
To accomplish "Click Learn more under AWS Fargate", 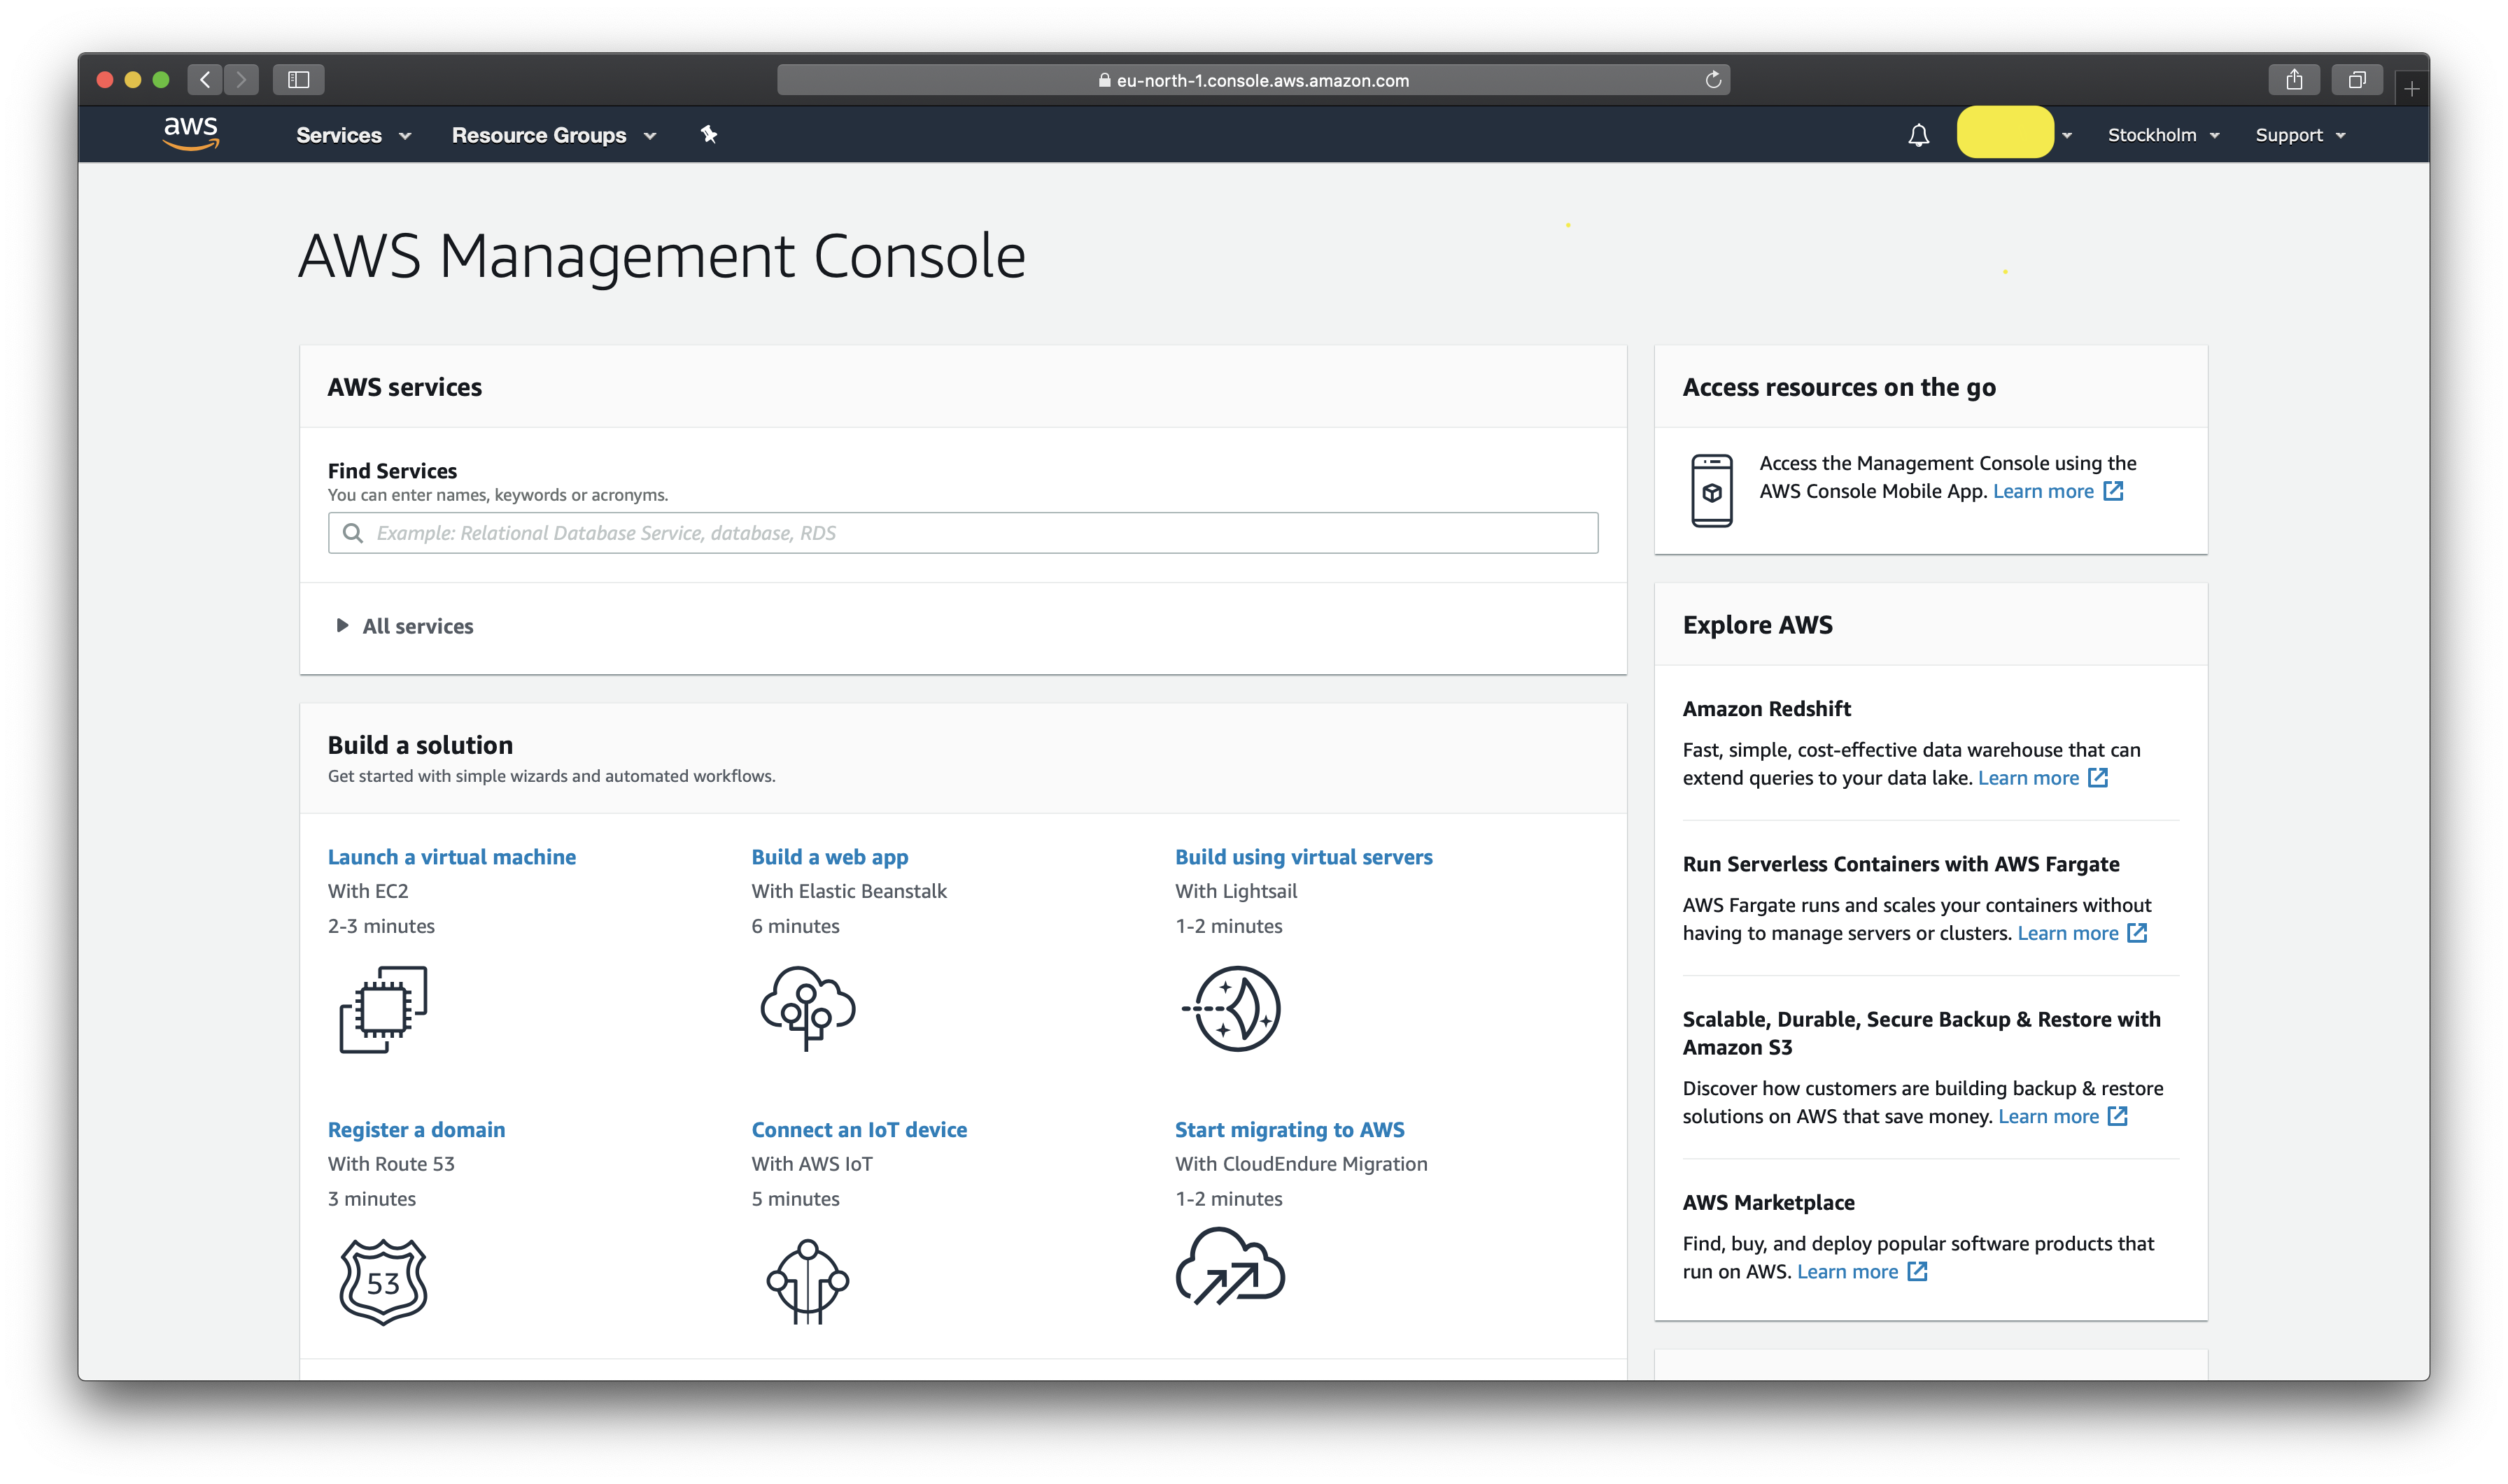I will coord(2068,933).
